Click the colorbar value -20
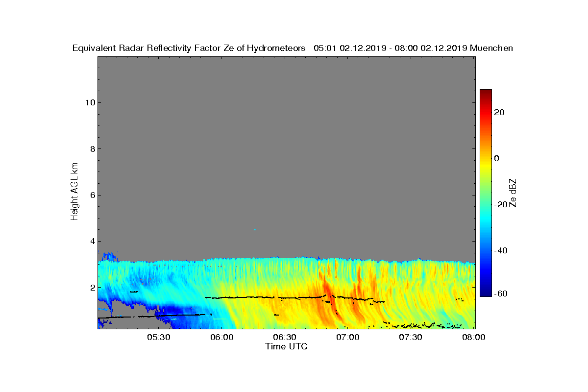This screenshot has height=392, width=588. [x=501, y=205]
